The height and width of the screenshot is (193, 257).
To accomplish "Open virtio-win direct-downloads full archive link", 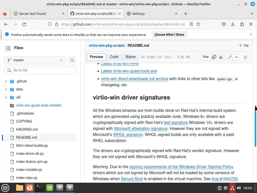I will pyautogui.click(x=135, y=79).
